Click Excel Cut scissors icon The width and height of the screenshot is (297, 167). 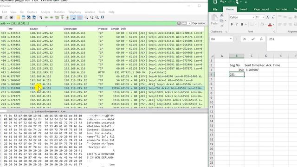coord(222,15)
